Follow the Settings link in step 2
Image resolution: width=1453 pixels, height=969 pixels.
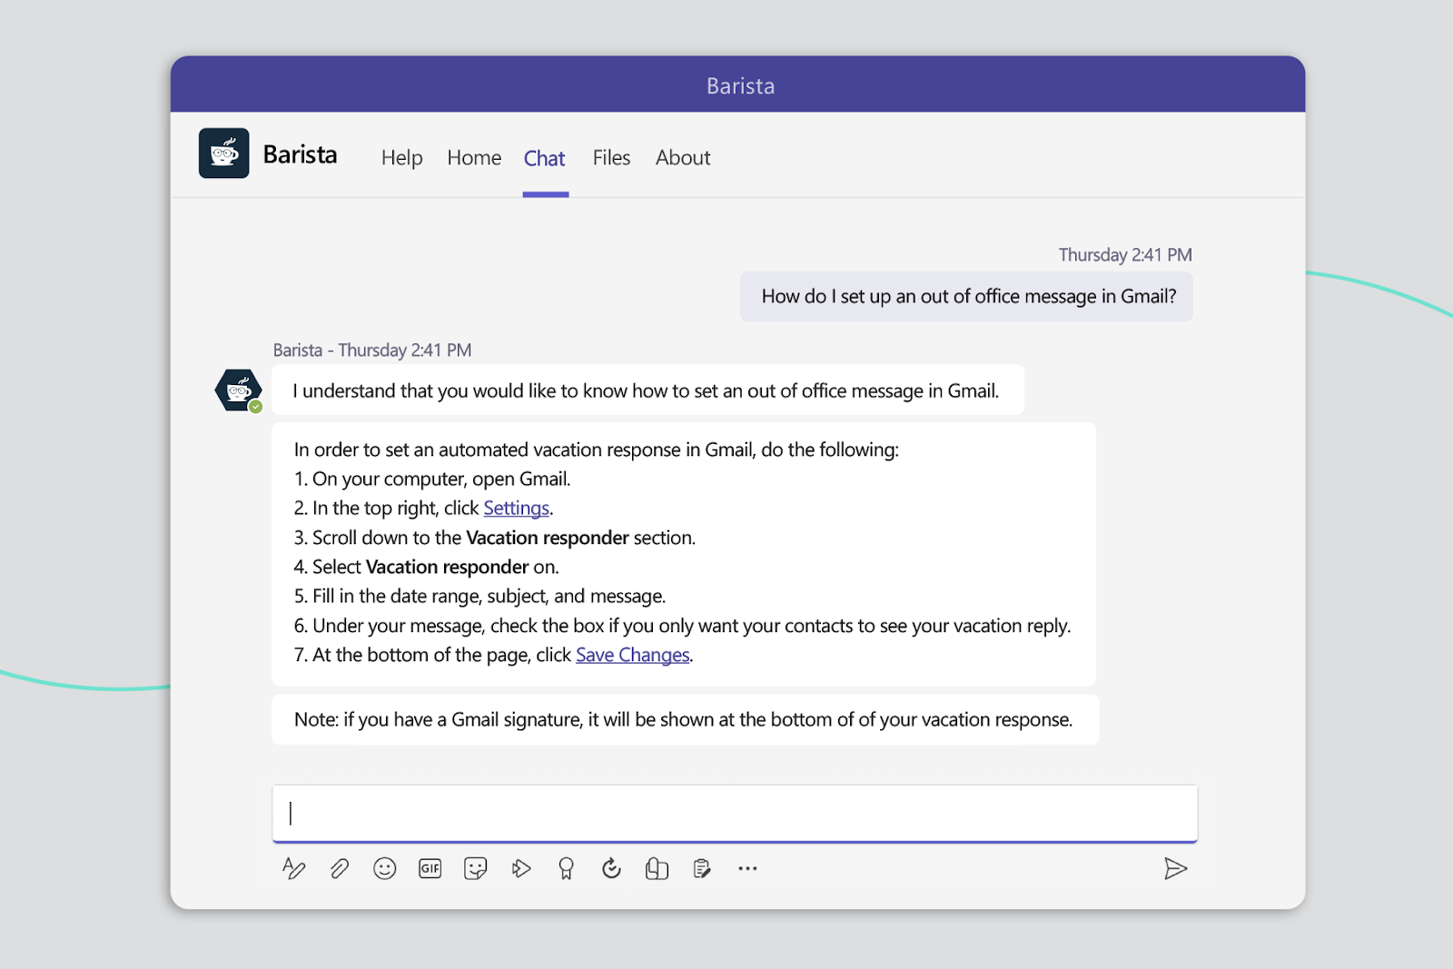(516, 509)
